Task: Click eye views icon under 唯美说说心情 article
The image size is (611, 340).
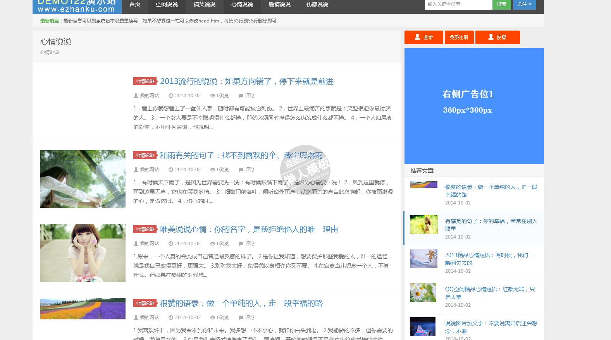Action: (213, 244)
